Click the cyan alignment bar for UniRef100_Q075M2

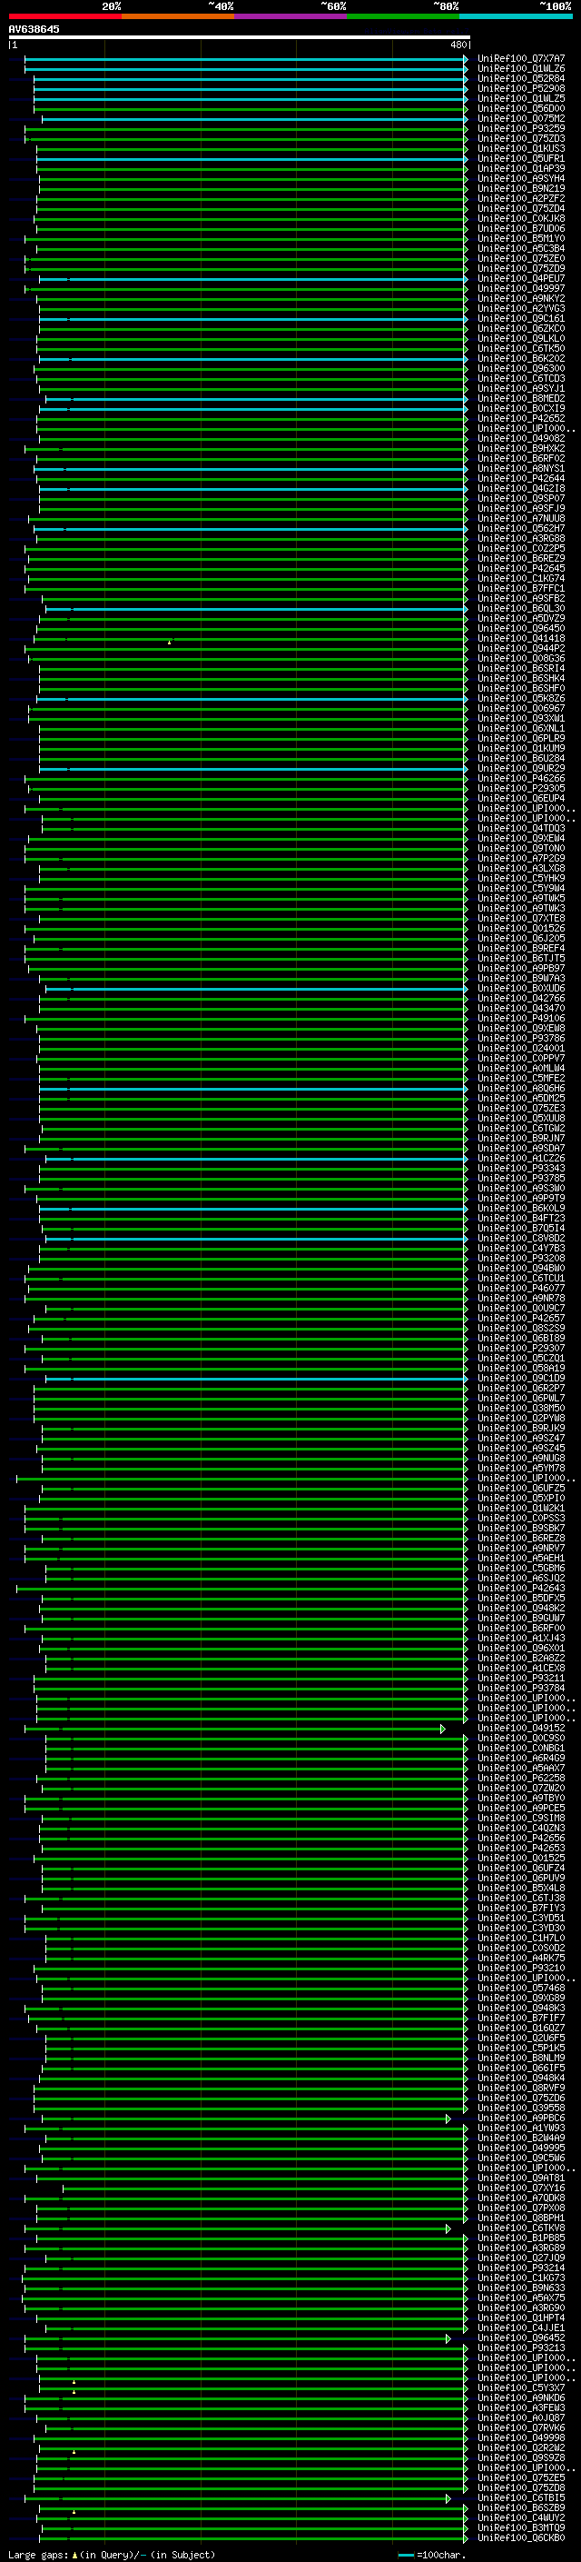pyautogui.click(x=253, y=119)
